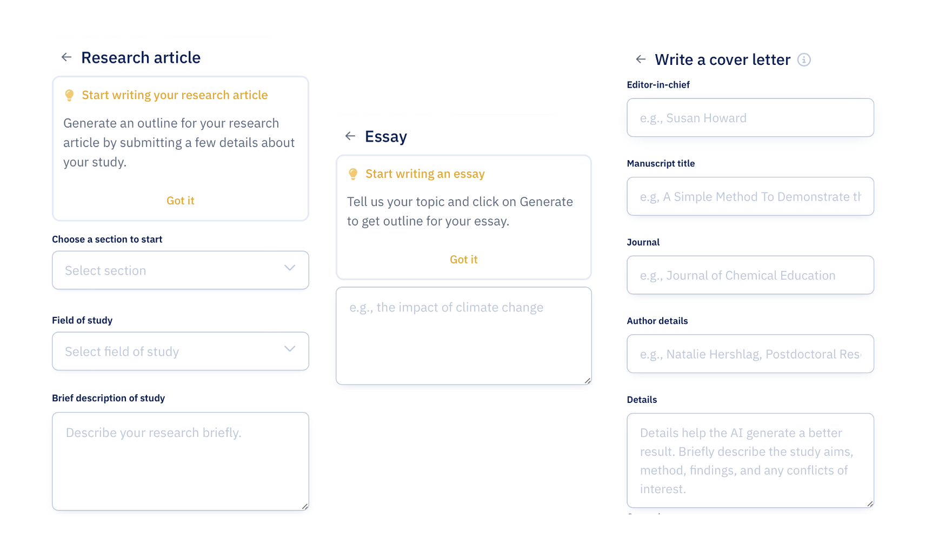
Task: Expand the Select field of study dropdown
Action: coord(180,351)
